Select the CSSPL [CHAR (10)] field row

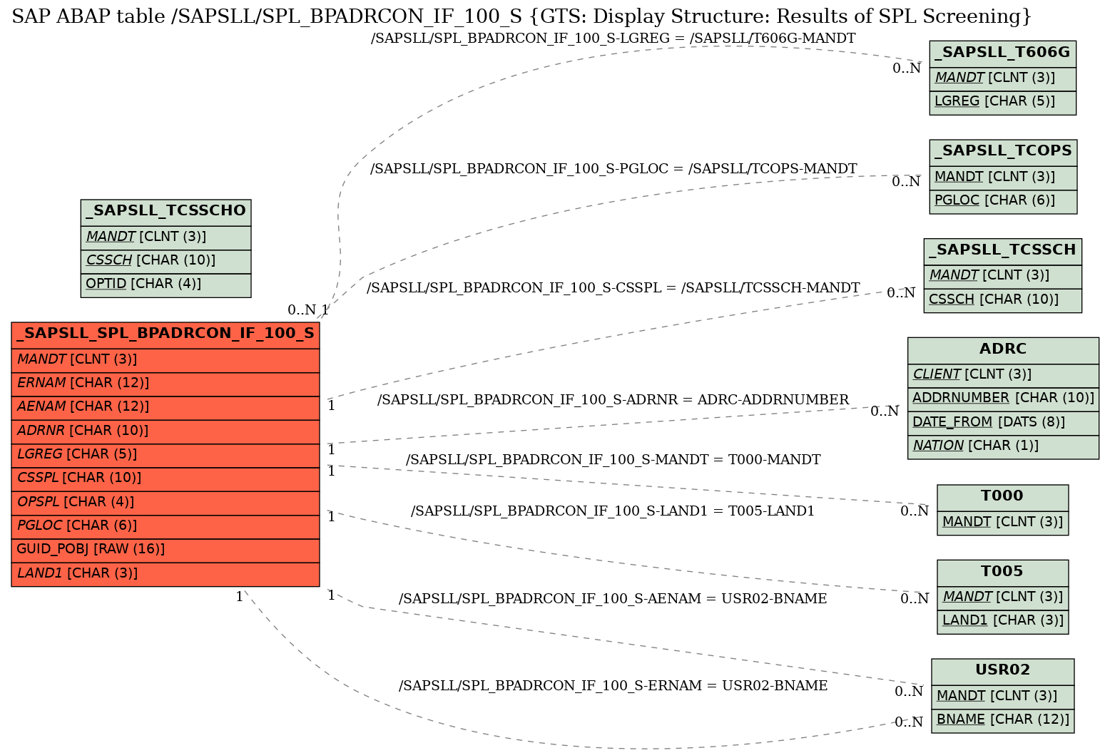point(166,478)
